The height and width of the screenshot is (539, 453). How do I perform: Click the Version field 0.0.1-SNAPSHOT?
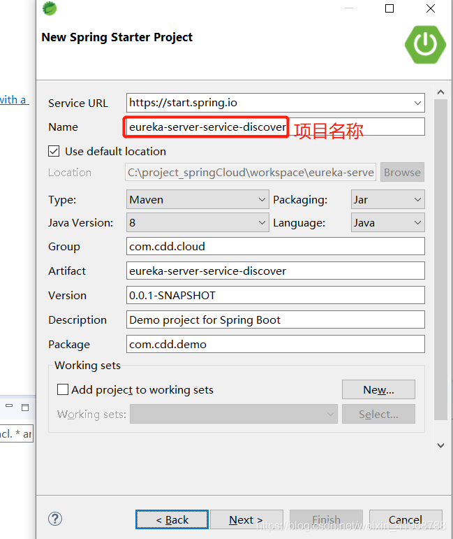click(x=275, y=295)
